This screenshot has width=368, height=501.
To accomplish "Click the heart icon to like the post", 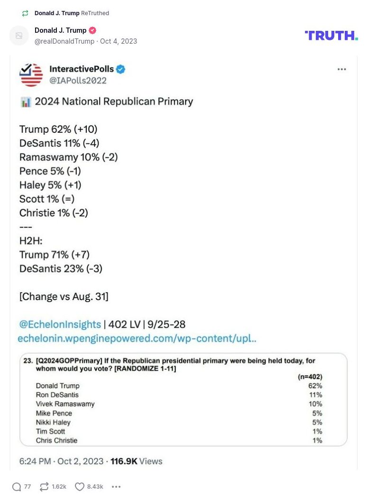I will tap(79, 486).
